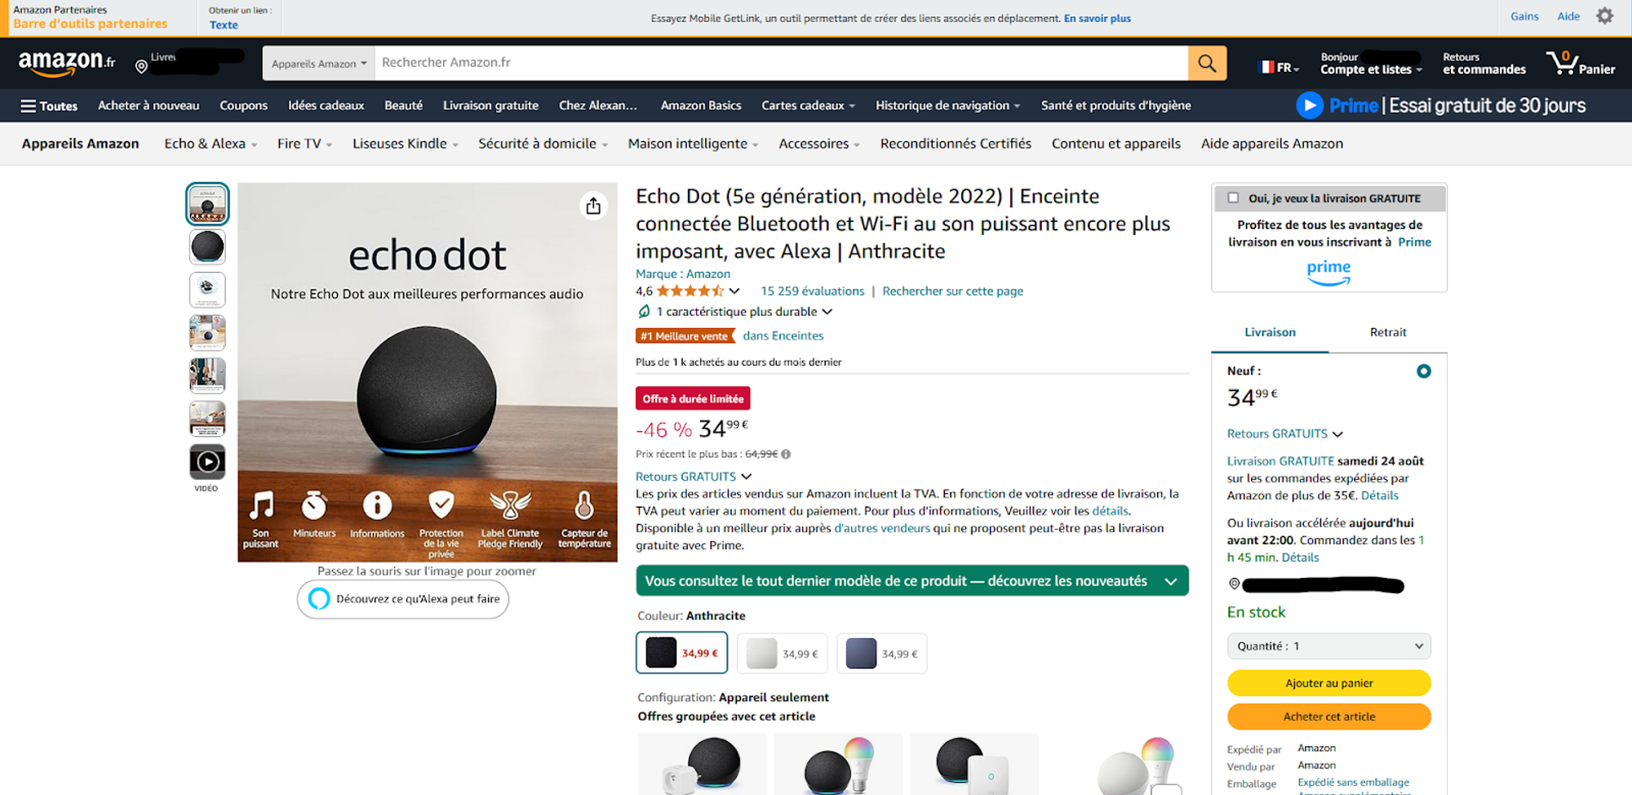The image size is (1632, 795).
Task: Open the Quantité dropdown
Action: tap(1328, 646)
